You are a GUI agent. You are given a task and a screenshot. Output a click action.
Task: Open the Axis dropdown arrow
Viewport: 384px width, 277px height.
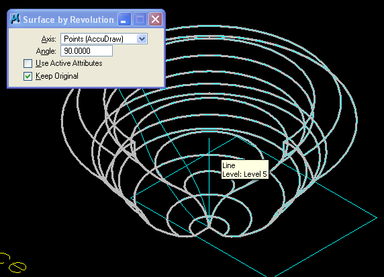[142, 39]
